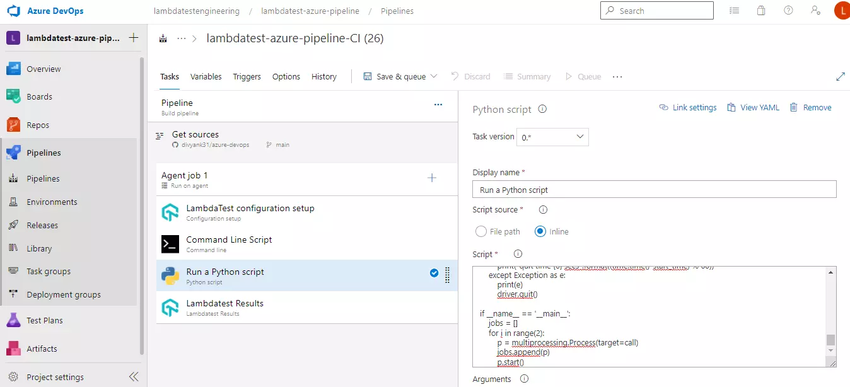
Task: Open the more actions menu beside Queue
Action: click(x=617, y=76)
